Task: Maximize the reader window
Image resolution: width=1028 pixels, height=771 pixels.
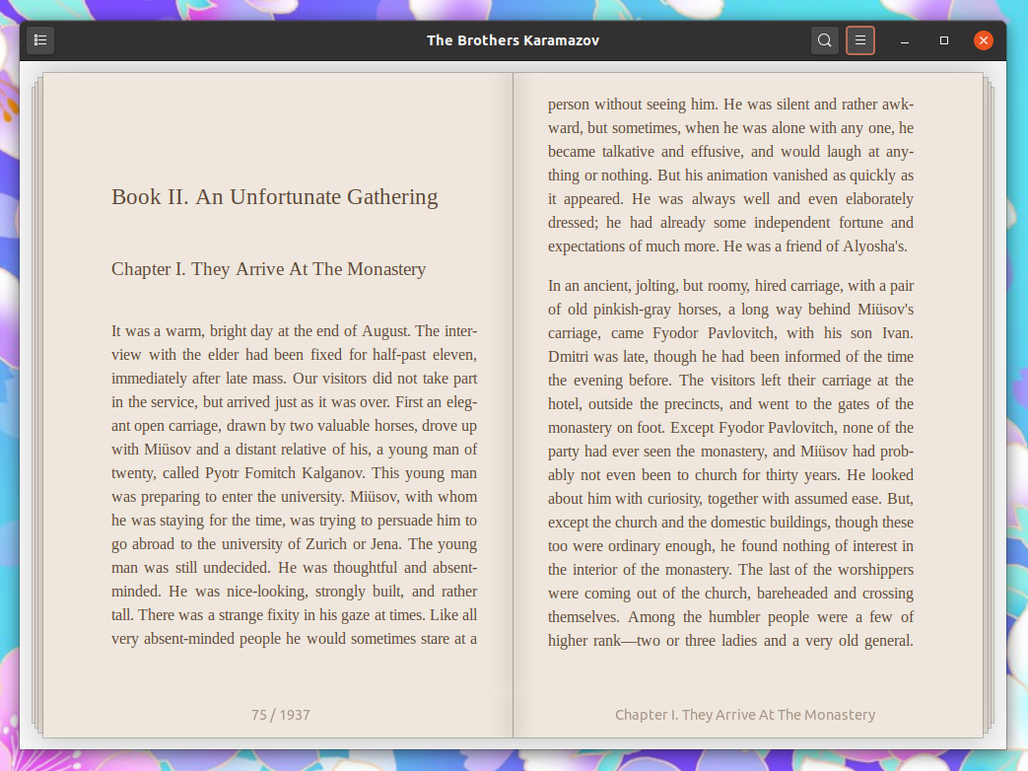Action: (943, 40)
